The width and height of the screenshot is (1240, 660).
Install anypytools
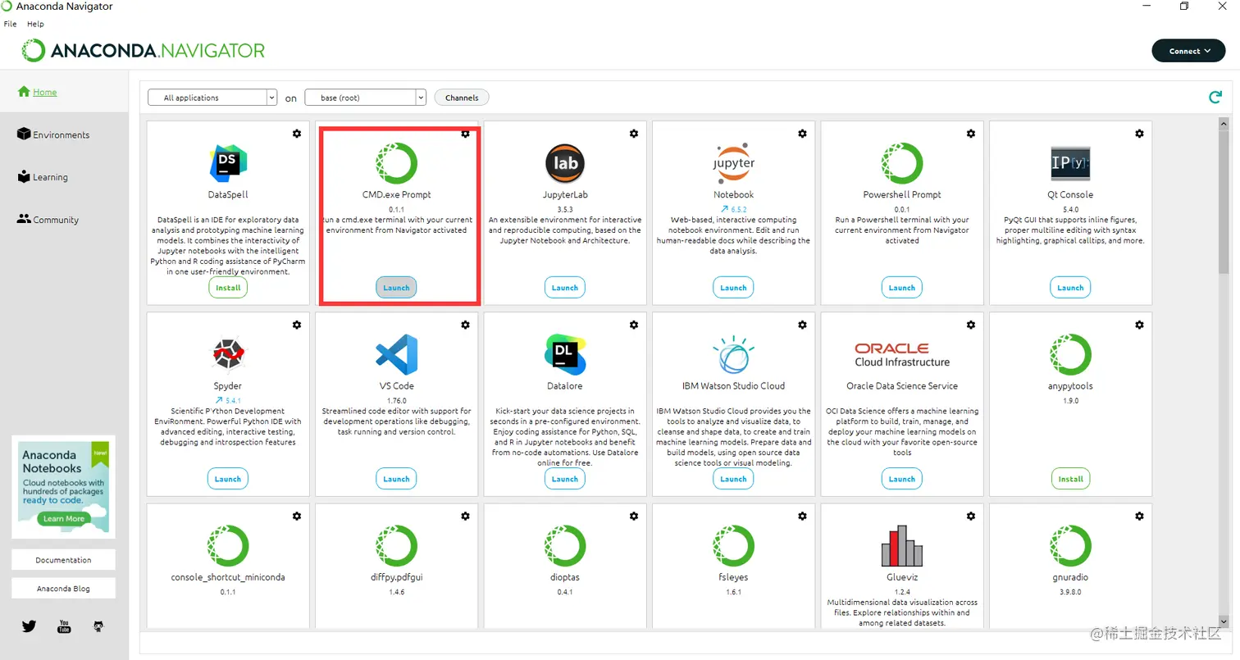tap(1070, 479)
